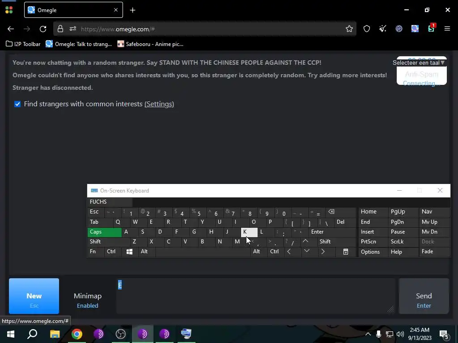Toggle Caps lock on the on-screen keyboard
Screen dimensions: 458x343
(x=105, y=232)
